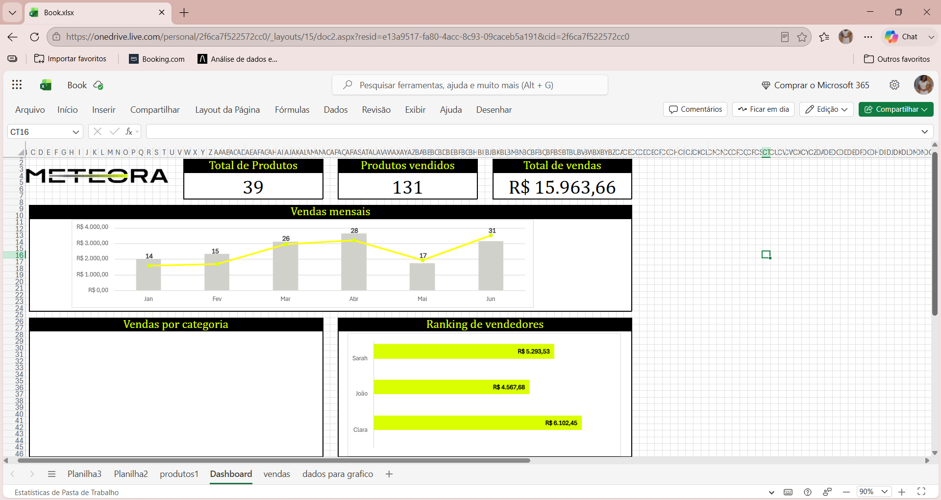Select all cells corner triangle
941x500 pixels.
click(21, 152)
